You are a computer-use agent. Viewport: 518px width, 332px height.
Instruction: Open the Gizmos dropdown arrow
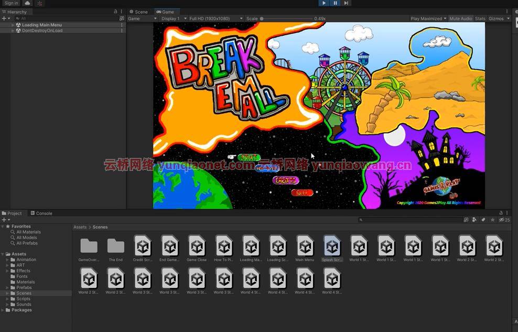(508, 18)
